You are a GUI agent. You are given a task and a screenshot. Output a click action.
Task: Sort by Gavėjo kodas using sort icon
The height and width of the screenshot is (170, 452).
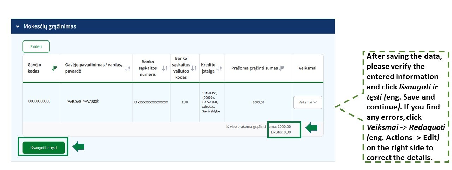tap(54, 68)
